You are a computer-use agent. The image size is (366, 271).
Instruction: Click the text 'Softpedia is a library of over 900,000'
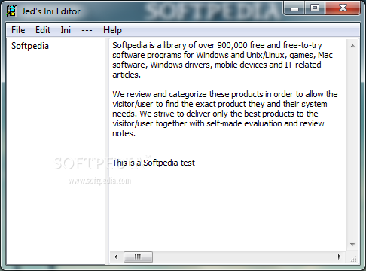(x=180, y=45)
